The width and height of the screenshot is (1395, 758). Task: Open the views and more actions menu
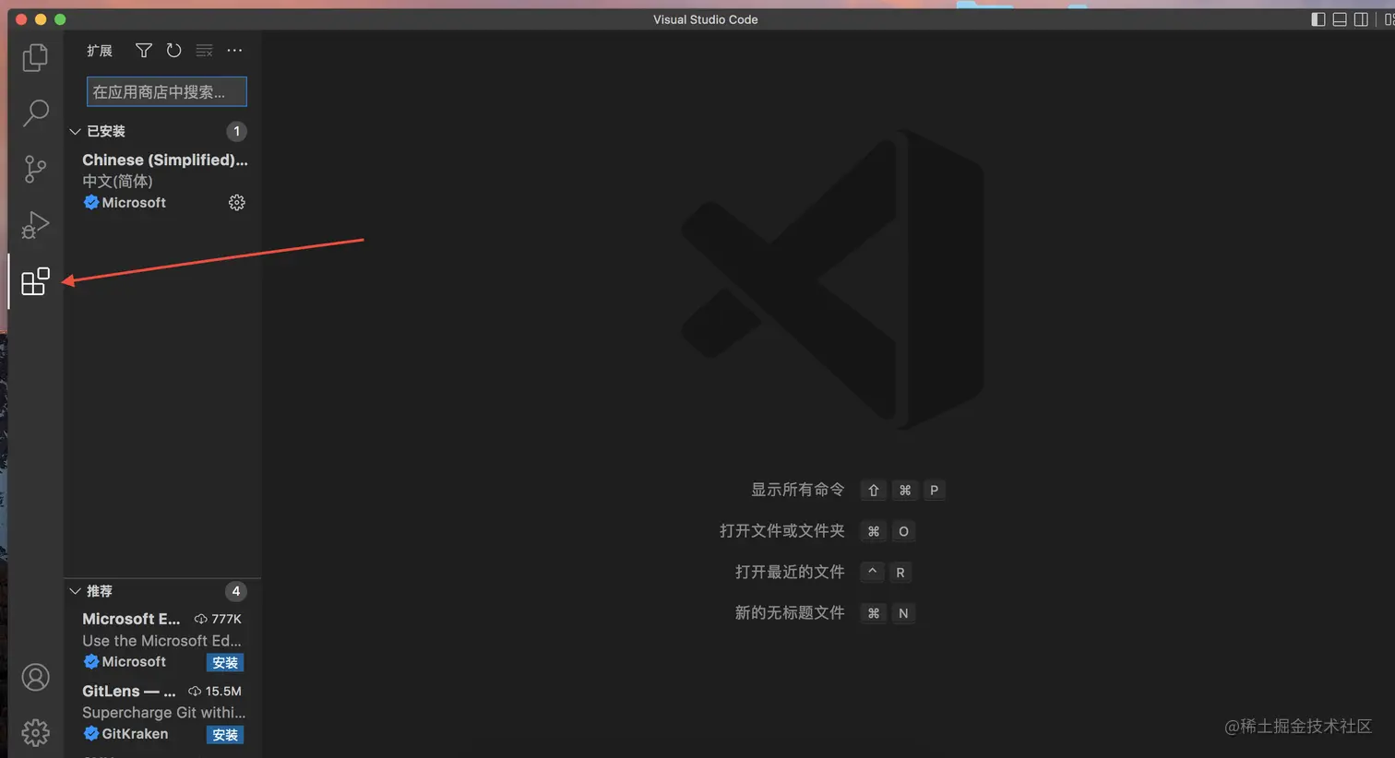click(233, 51)
